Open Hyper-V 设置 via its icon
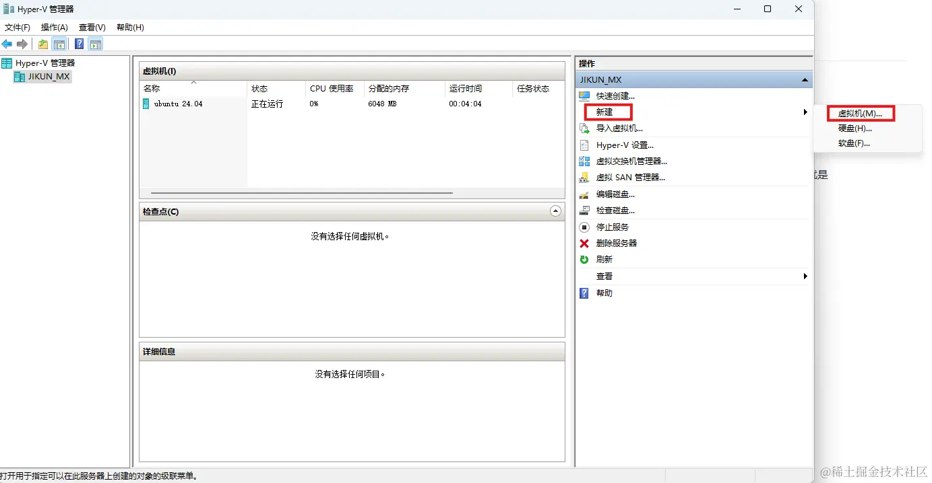 tap(584, 145)
